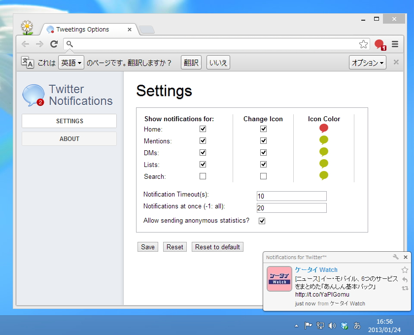This screenshot has width=414, height=335.
Task: Retweet the tweet using the retweet icon
Action: 405,288
